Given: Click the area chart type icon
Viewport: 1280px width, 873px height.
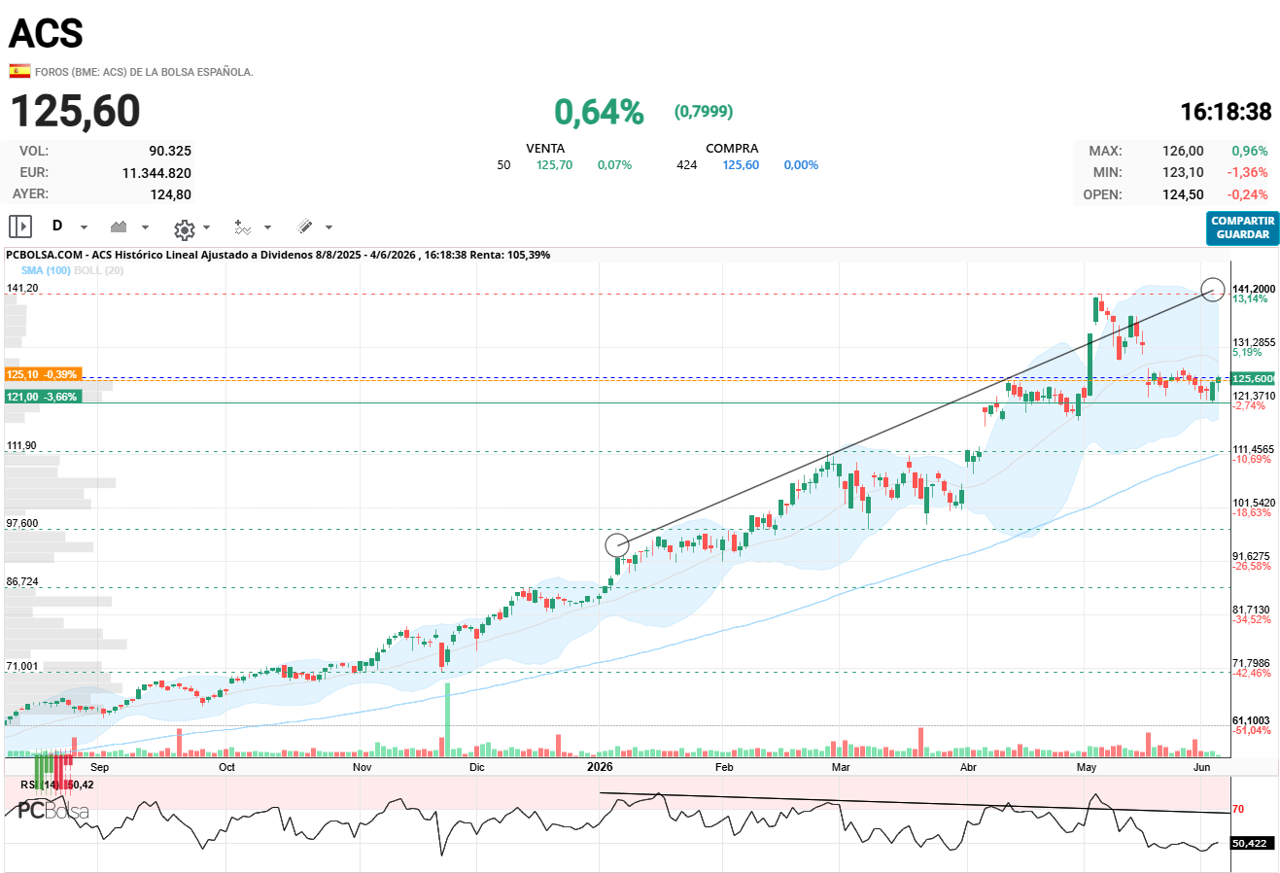Looking at the screenshot, I should click(119, 227).
